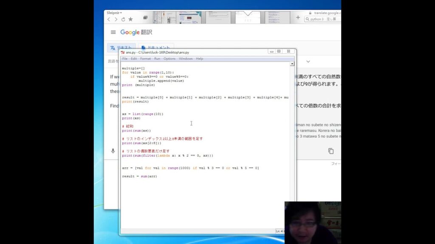Screen dimensions: 435x244
Task: Open the Options menu in the editor
Action: point(169,58)
